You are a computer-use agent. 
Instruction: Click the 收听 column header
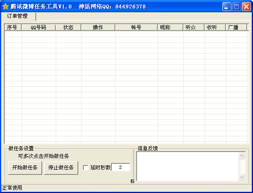[x=215, y=27]
